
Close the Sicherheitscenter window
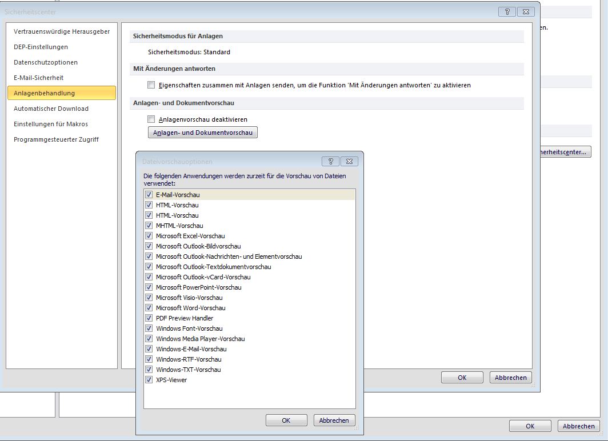click(x=526, y=11)
